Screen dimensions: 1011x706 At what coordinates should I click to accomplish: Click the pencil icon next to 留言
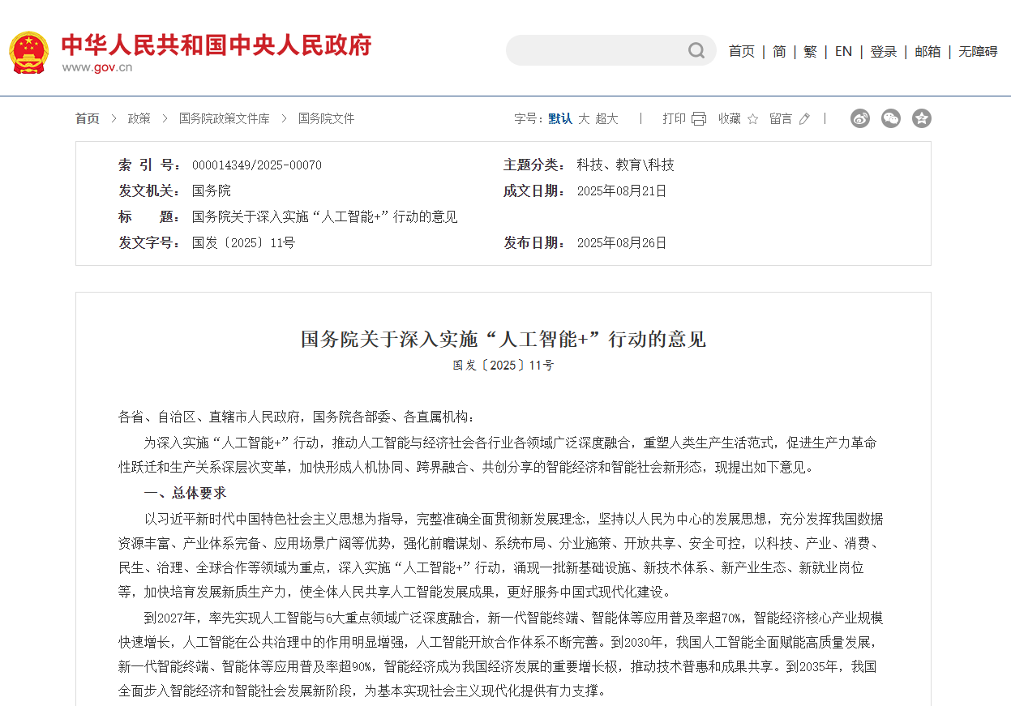804,119
